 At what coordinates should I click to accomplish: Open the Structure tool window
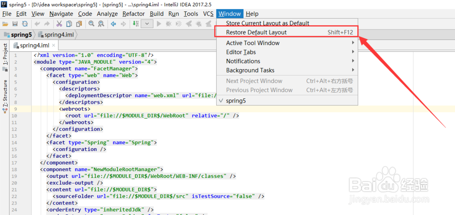pos(5,96)
